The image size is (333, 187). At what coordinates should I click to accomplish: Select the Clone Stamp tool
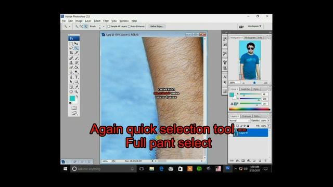coord(71,63)
